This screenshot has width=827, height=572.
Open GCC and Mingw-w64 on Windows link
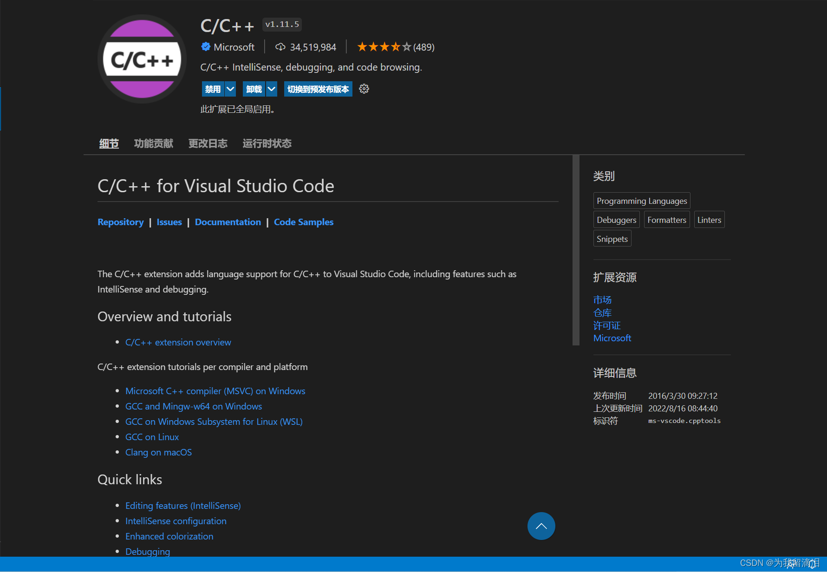point(194,406)
